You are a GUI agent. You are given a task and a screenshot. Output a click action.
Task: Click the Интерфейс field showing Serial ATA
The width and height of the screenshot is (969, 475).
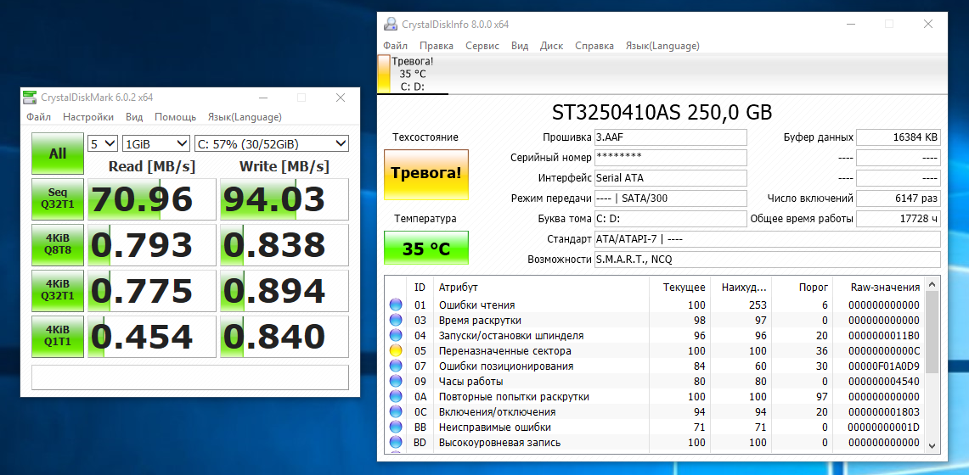tap(671, 177)
